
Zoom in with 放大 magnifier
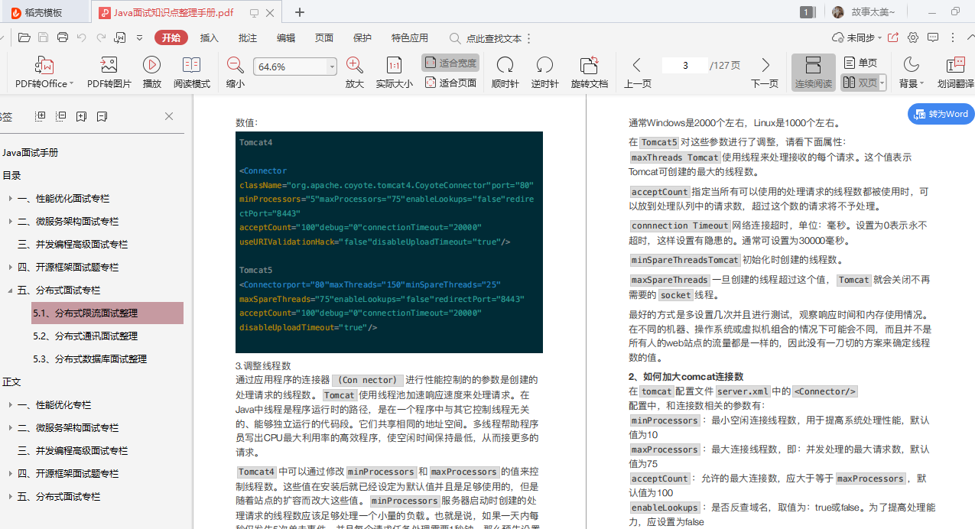tap(355, 73)
